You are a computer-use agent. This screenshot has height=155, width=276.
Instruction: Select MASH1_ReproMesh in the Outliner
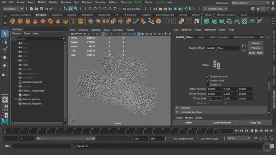(x=33, y=91)
